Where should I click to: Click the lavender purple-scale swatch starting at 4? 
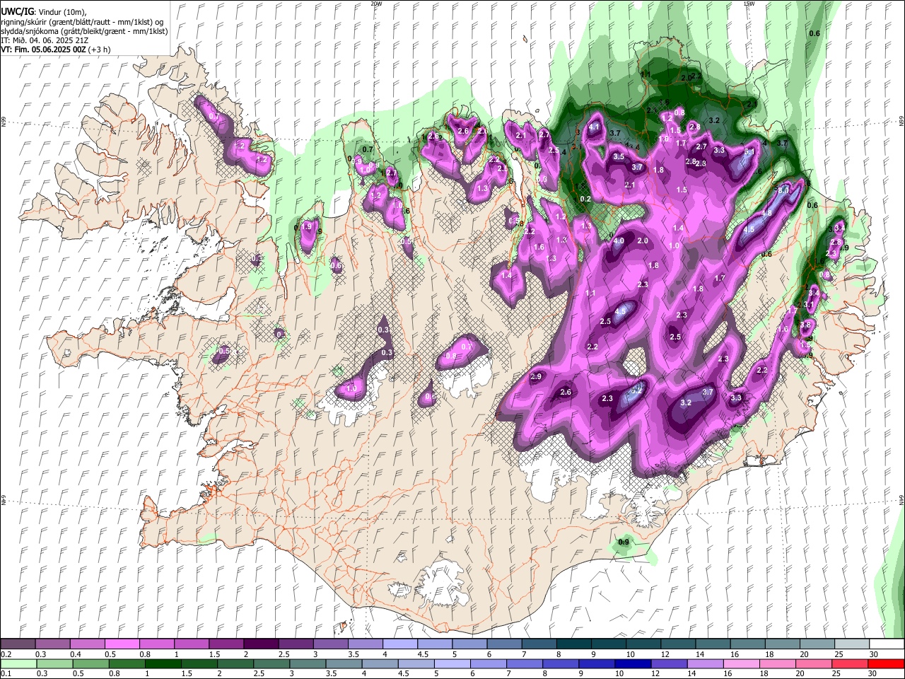click(399, 644)
